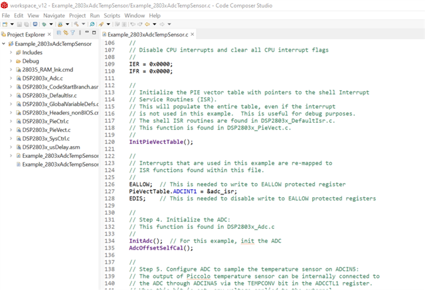Open the Forward history dropdown arrow
Screen dimensions: 425x290
(x=169, y=24)
